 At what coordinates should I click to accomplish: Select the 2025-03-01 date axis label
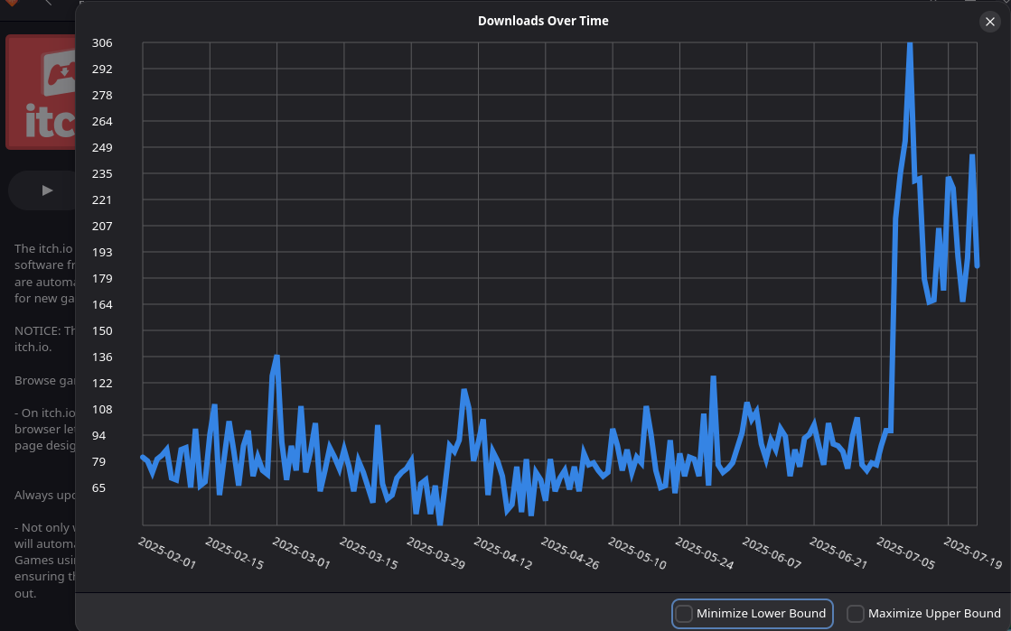(x=301, y=552)
